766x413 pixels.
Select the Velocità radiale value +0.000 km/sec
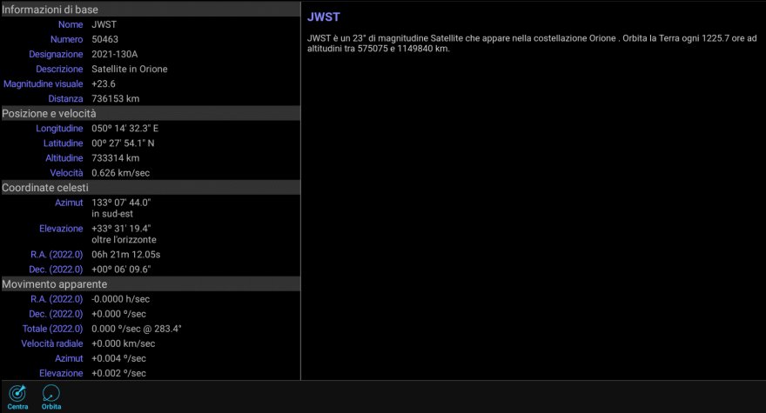click(123, 343)
